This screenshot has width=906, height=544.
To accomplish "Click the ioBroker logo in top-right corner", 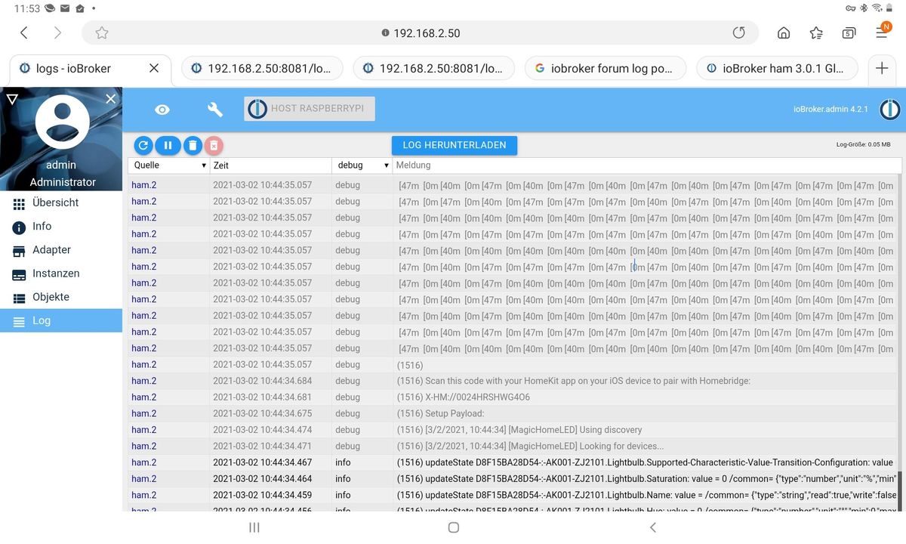I will tap(889, 109).
